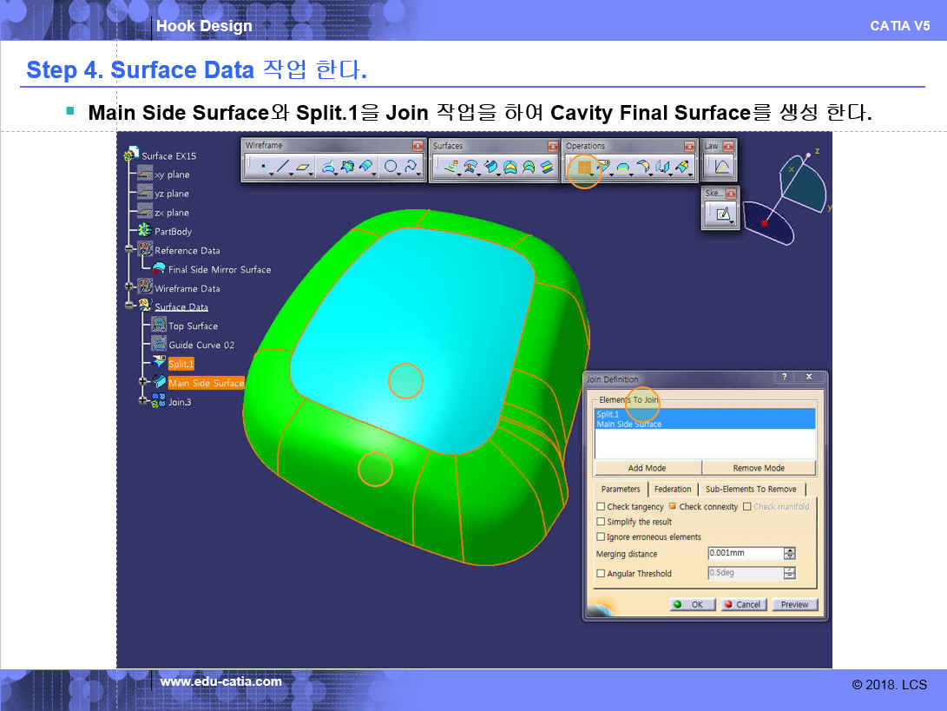
Task: Click the Preview button
Action: tap(793, 604)
